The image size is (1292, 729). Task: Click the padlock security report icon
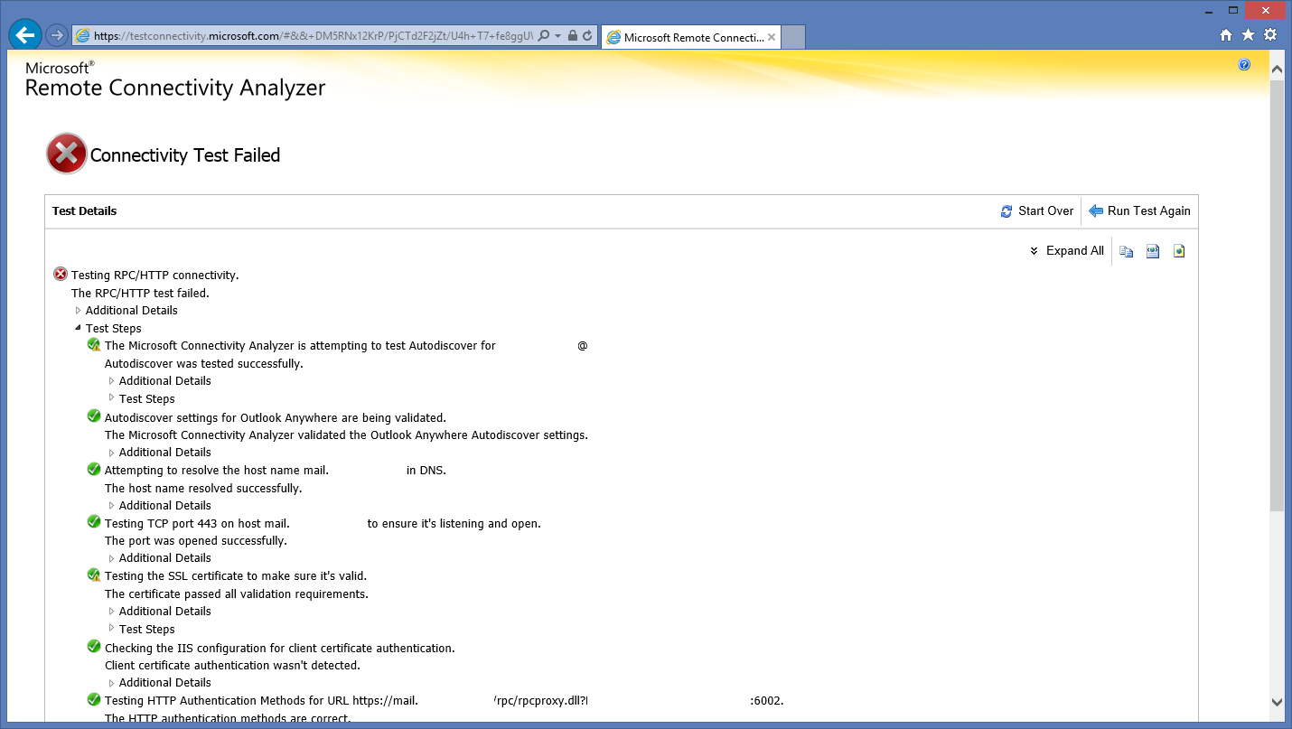click(572, 36)
